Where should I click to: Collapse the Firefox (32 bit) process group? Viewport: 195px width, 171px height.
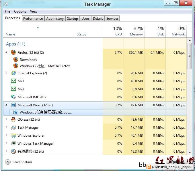coord(7,52)
